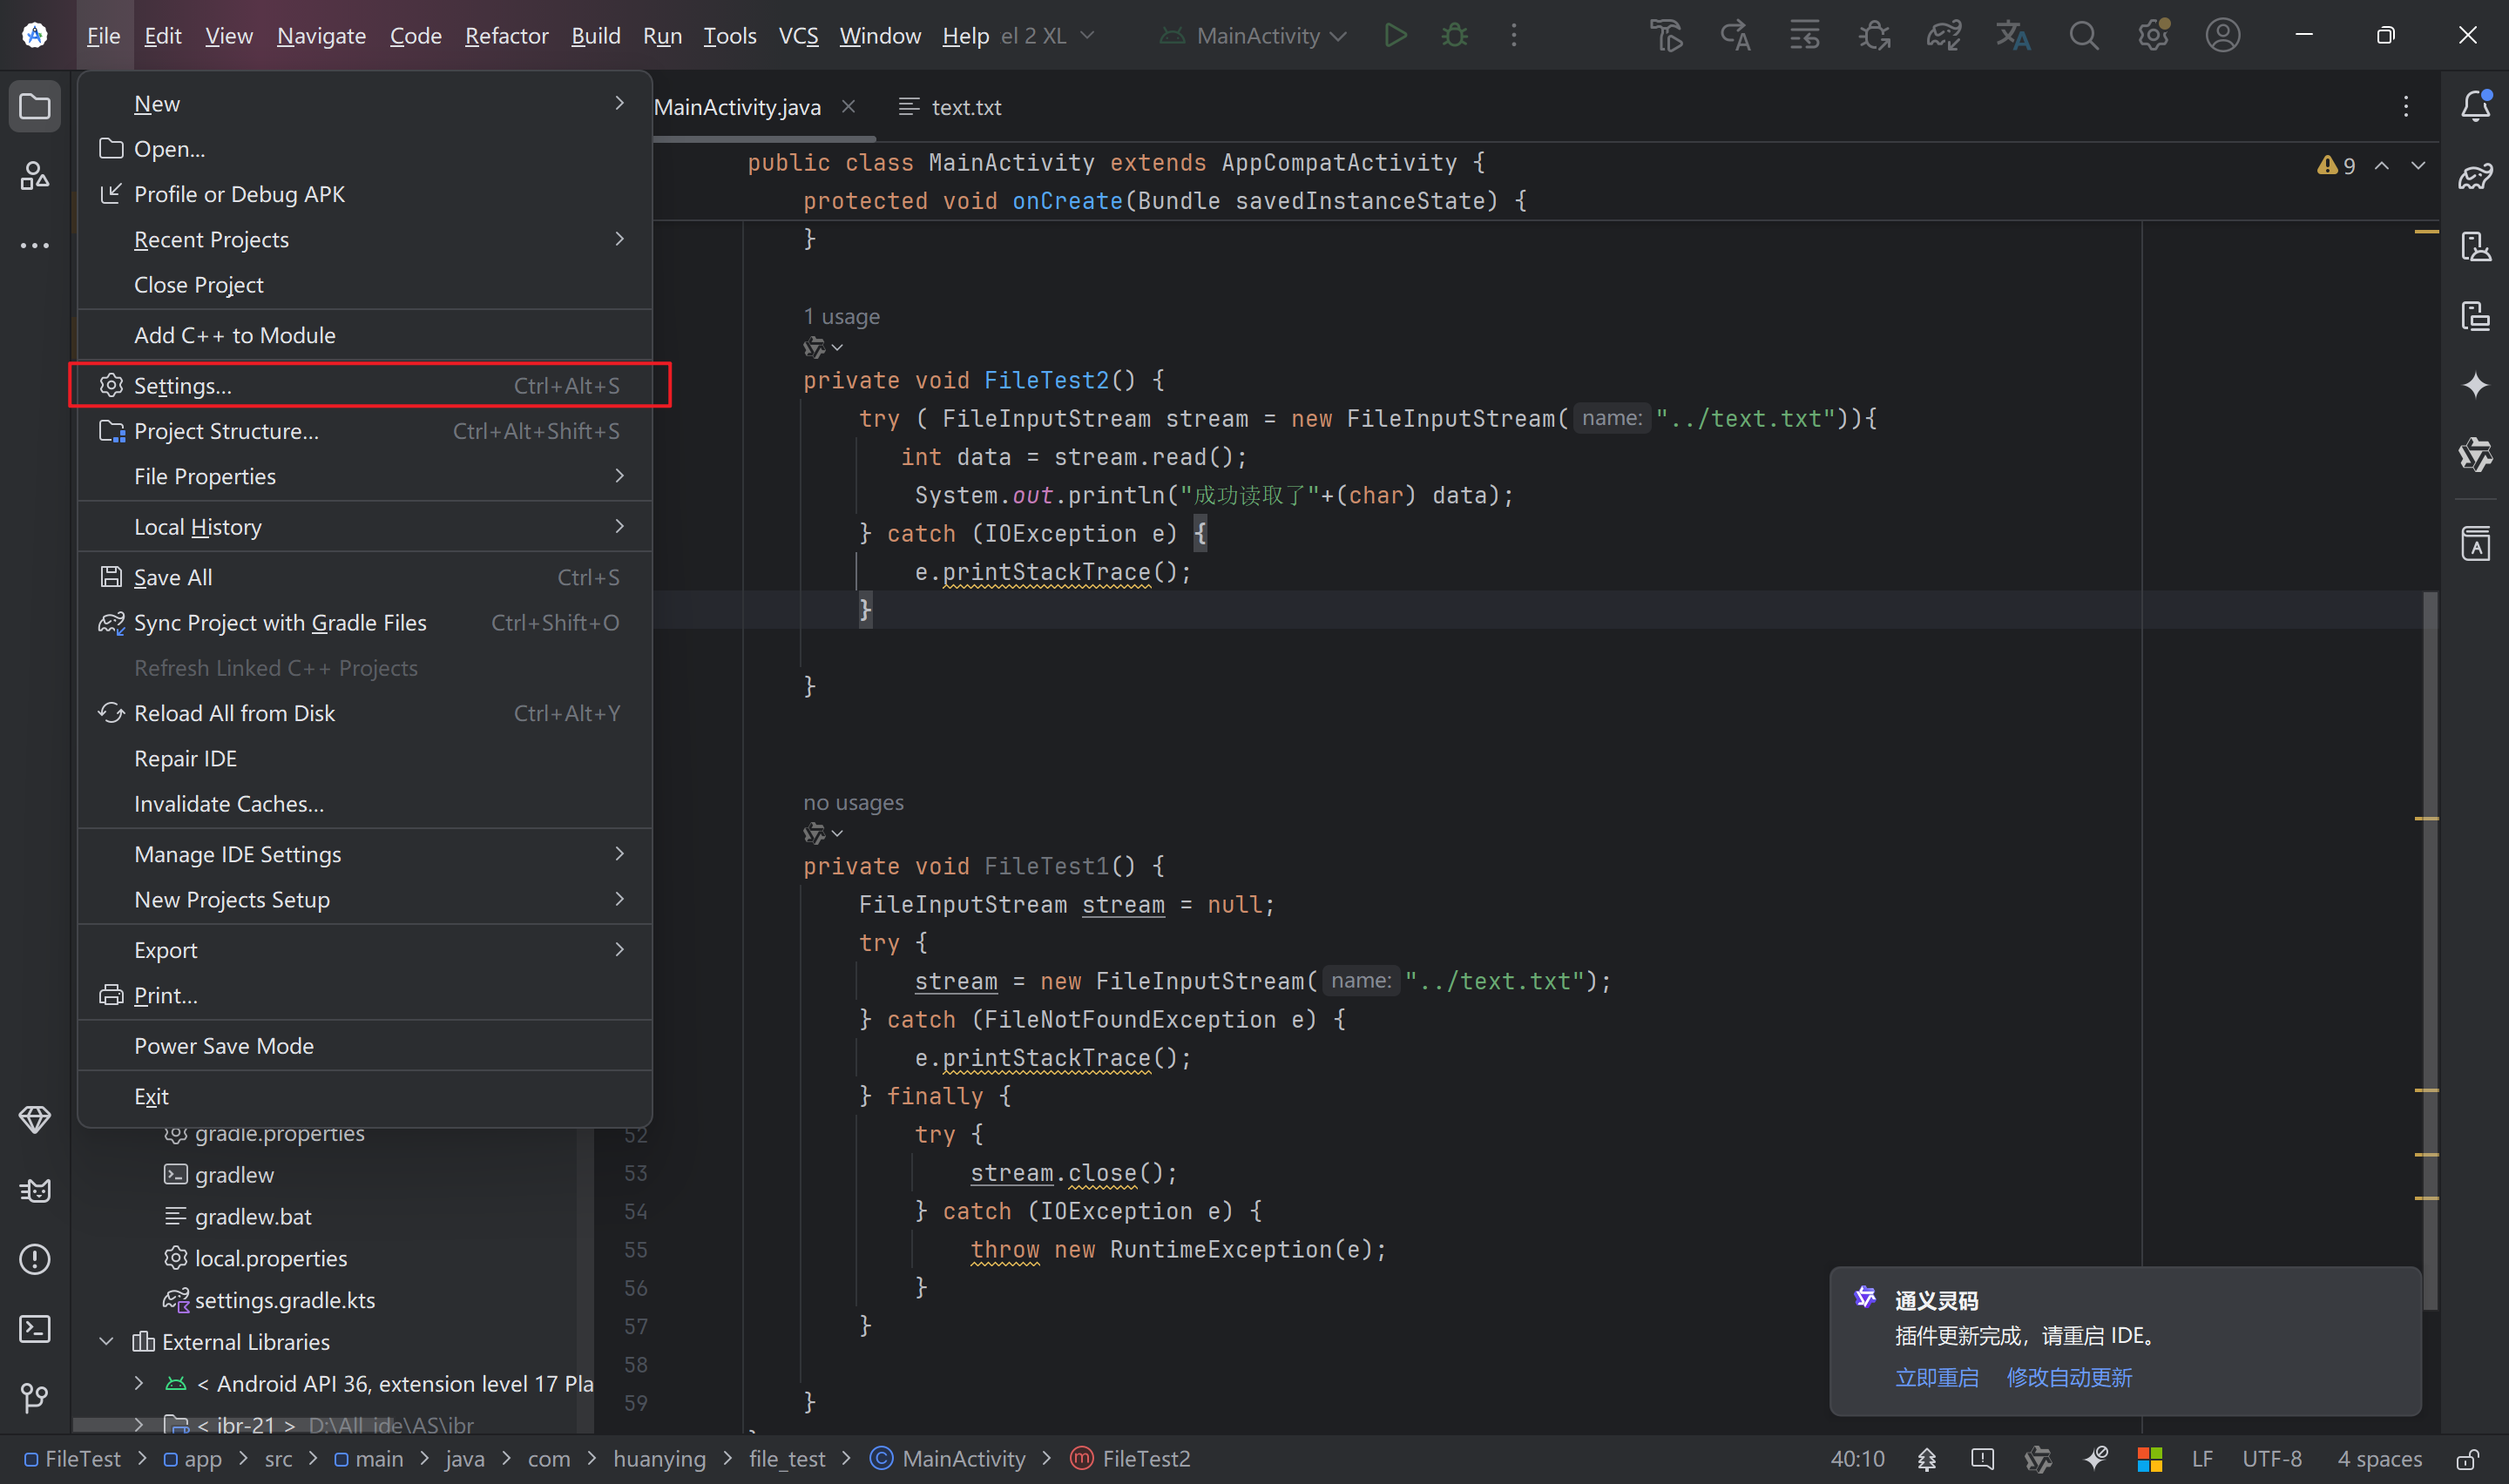The width and height of the screenshot is (2509, 1484).
Task: Open Git version control icon
Action: pos(35,1397)
